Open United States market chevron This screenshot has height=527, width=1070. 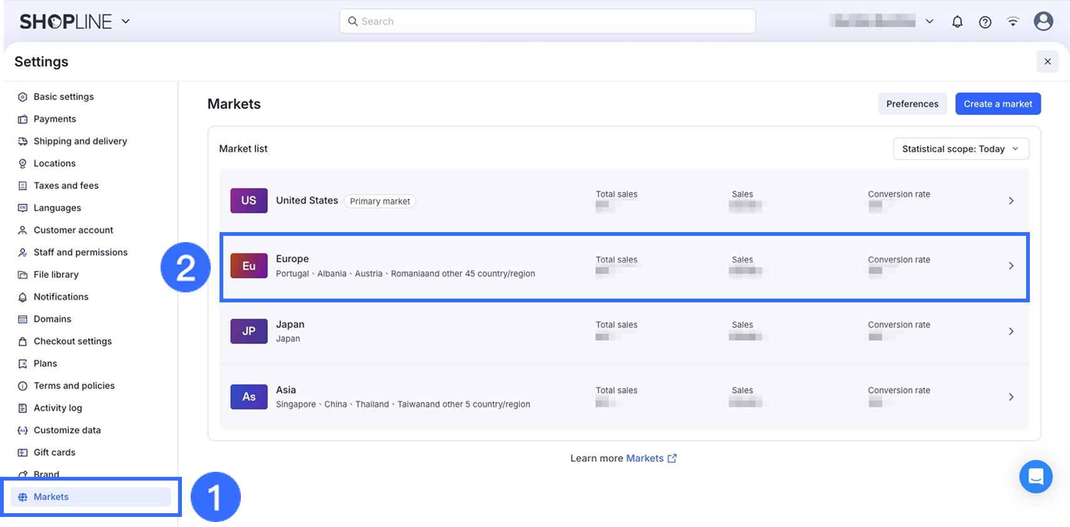(1010, 201)
